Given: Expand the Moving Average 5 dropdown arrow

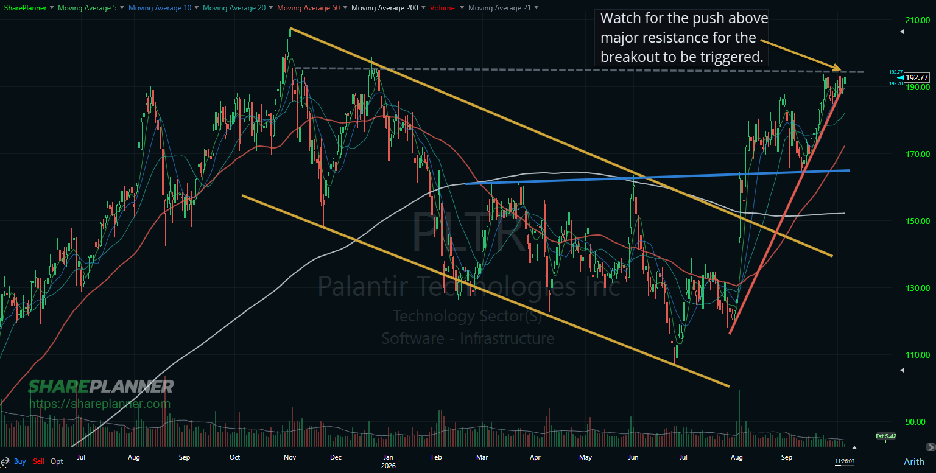Looking at the screenshot, I should pyautogui.click(x=122, y=8).
